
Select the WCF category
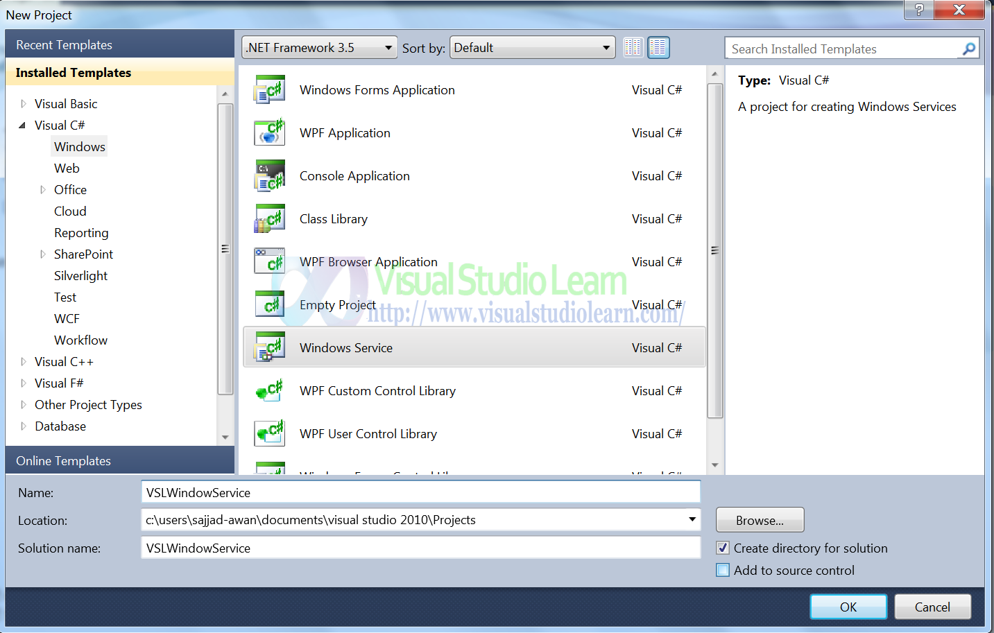(67, 319)
